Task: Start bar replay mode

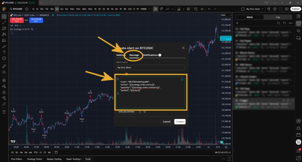Action: [x=202, y=9]
